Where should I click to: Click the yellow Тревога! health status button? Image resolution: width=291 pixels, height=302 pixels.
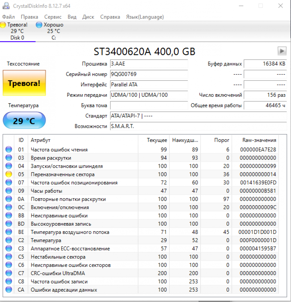(24, 83)
